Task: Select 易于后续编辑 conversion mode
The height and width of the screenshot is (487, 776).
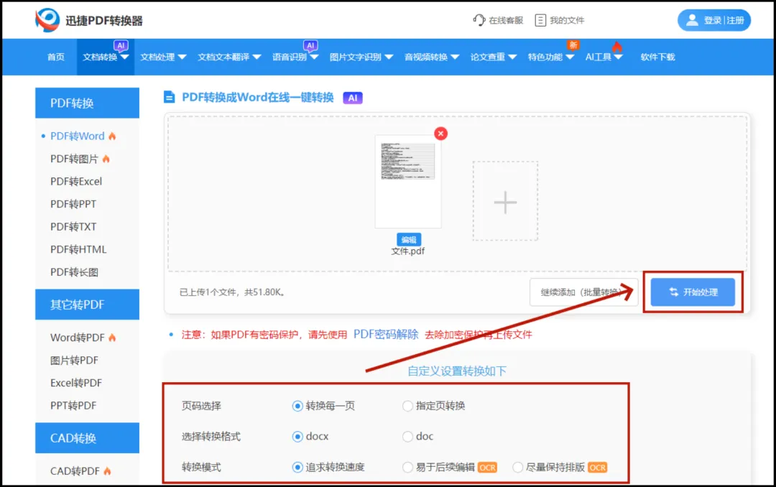Action: coord(407,467)
